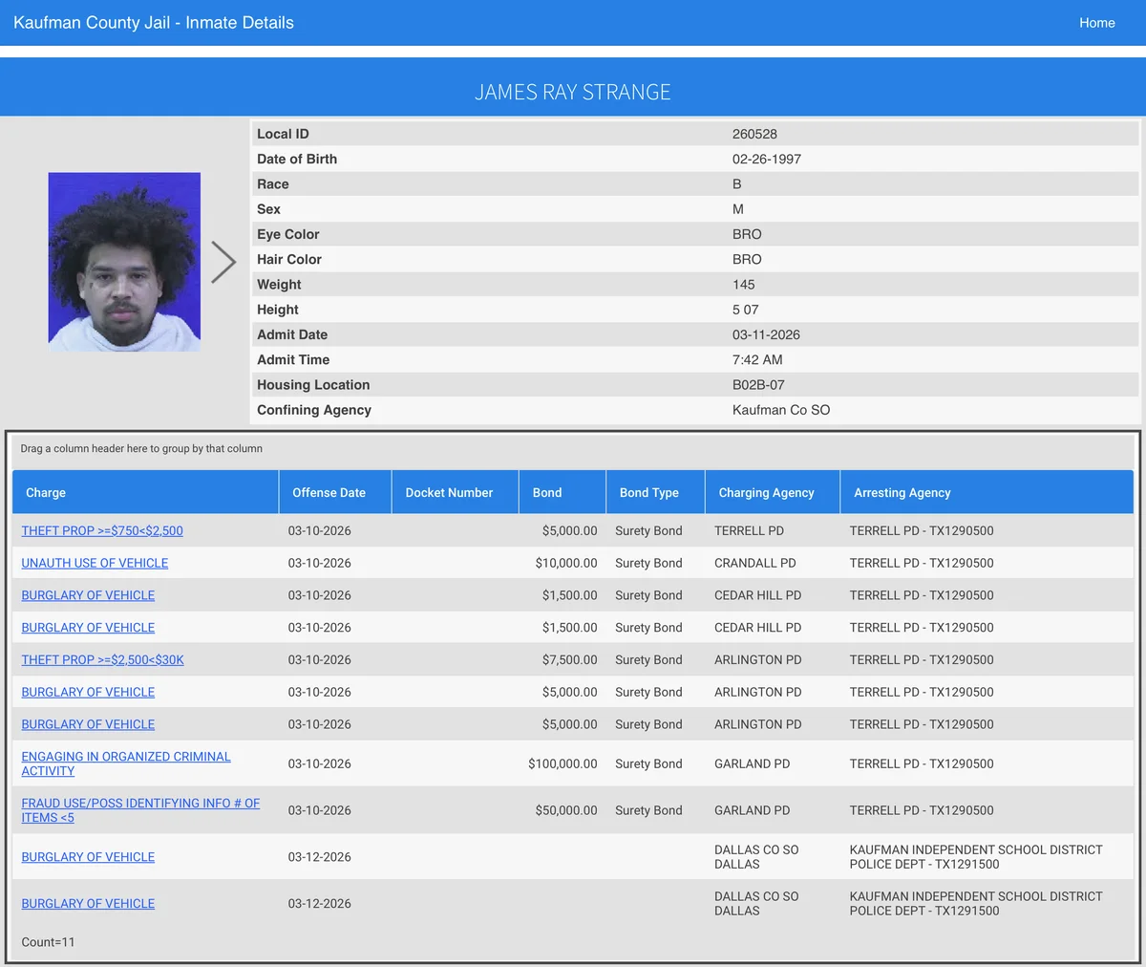Viewport: 1146px width, 967px height.
Task: Select the CRANDALL PD charging agency cell
Action: tap(754, 564)
